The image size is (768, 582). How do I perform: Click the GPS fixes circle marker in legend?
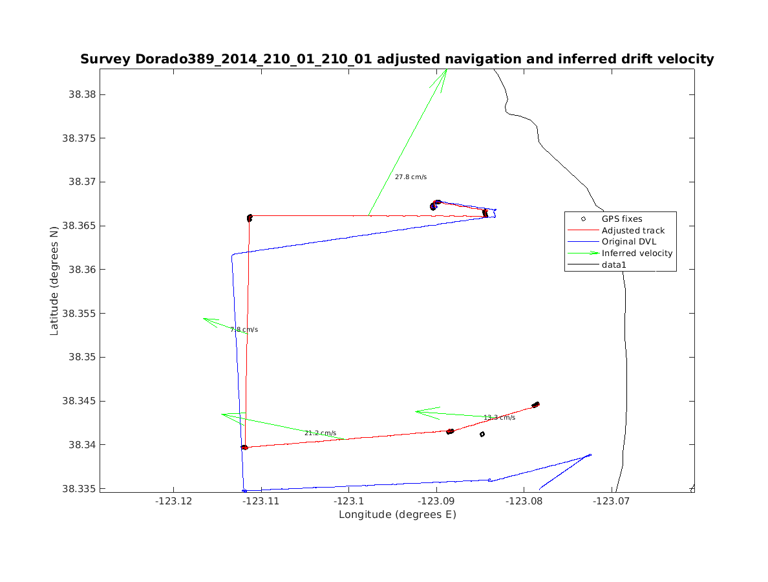point(583,219)
